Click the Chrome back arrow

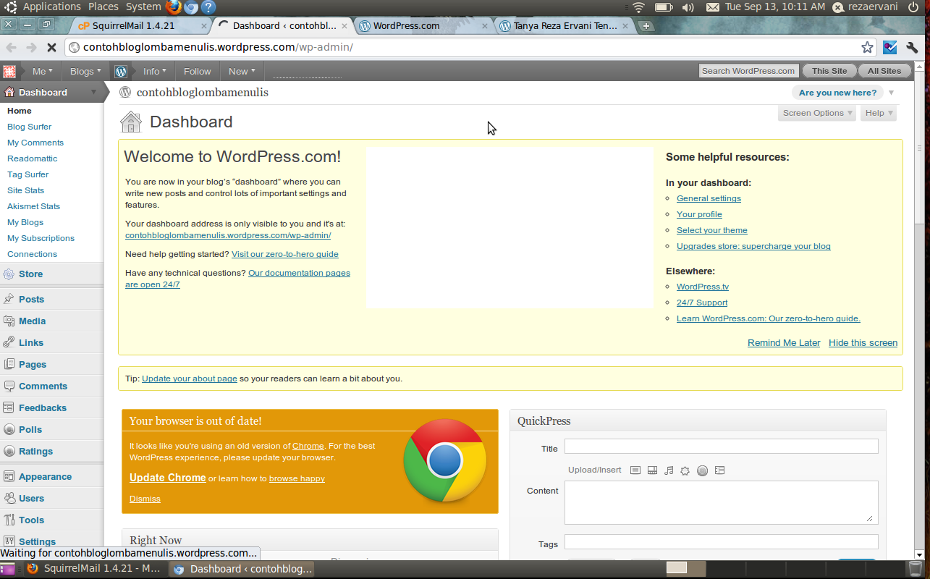click(x=12, y=48)
